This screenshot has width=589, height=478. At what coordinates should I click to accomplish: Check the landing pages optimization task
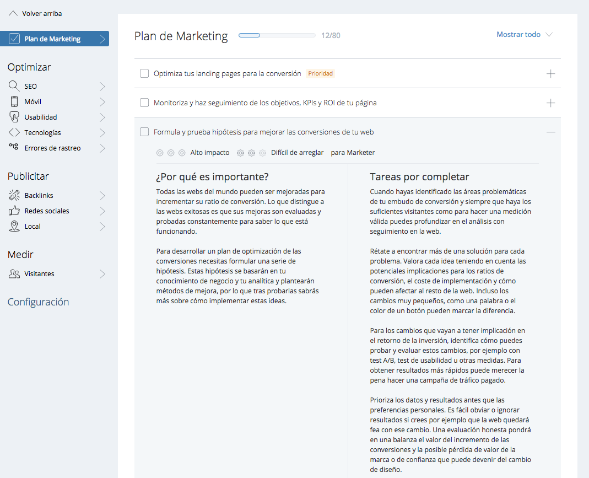click(x=144, y=73)
